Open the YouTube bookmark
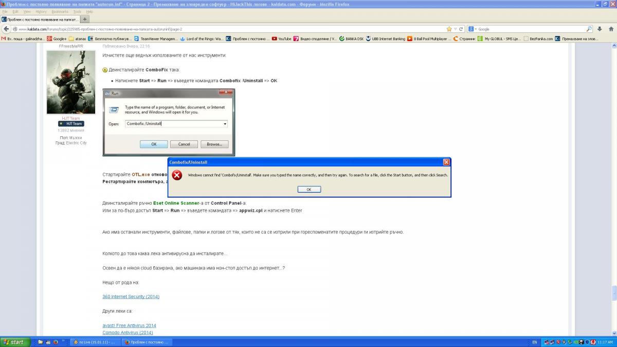The width and height of the screenshot is (617, 347). (x=282, y=39)
